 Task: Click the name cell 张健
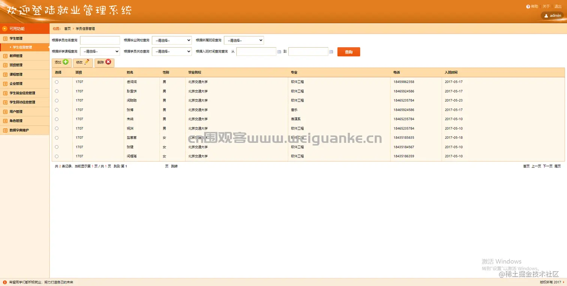[x=130, y=147]
